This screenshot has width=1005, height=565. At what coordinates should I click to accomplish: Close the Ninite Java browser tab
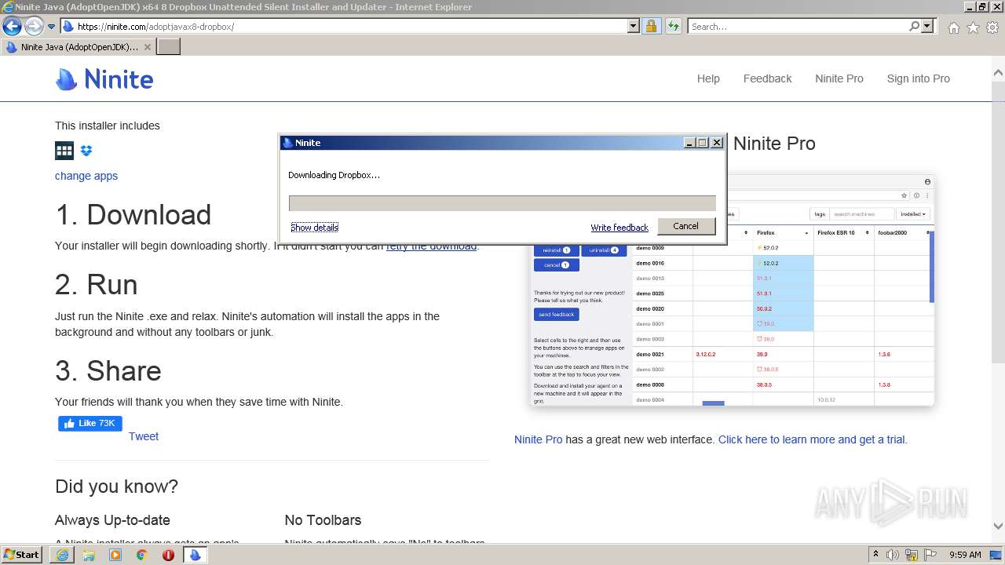point(148,47)
